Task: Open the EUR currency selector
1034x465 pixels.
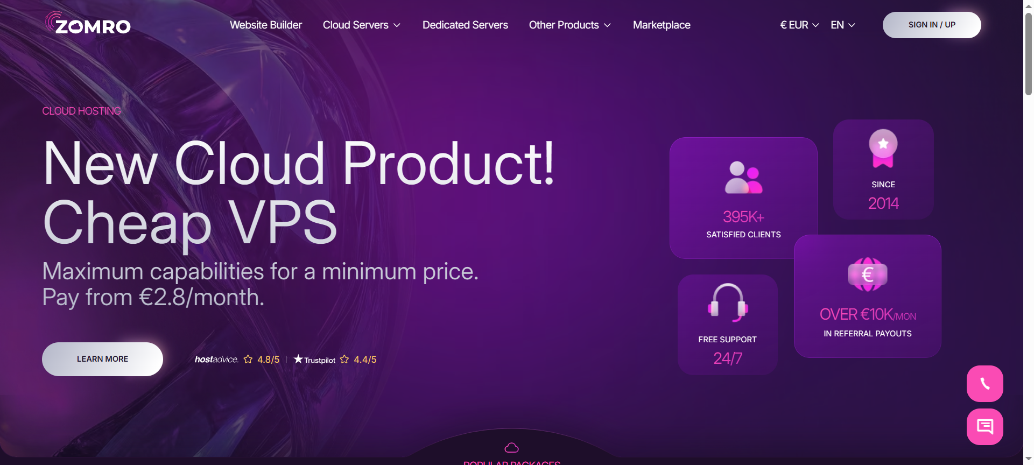Action: click(x=799, y=25)
